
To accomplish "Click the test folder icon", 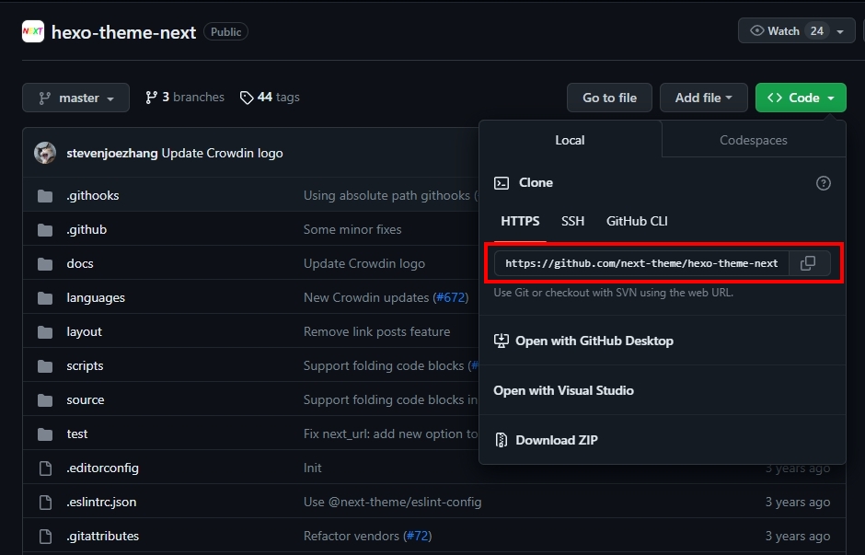I will [45, 434].
